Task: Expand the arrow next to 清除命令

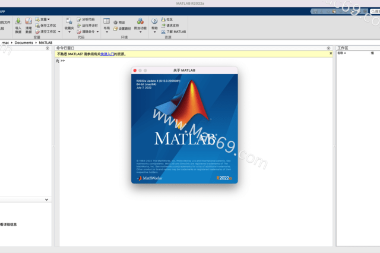Action: (x=97, y=31)
